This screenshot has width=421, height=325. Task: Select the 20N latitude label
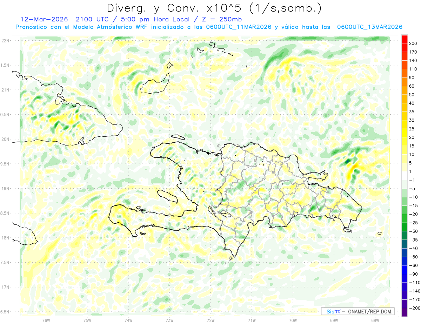pos(5,139)
